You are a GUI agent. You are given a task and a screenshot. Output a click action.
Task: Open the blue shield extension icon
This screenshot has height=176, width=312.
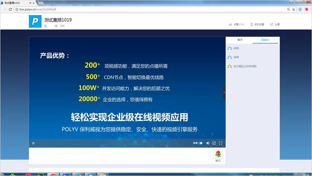pos(300,9)
